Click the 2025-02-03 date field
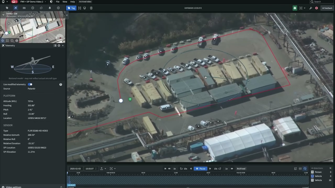This screenshot has height=188, width=335. tap(76, 168)
